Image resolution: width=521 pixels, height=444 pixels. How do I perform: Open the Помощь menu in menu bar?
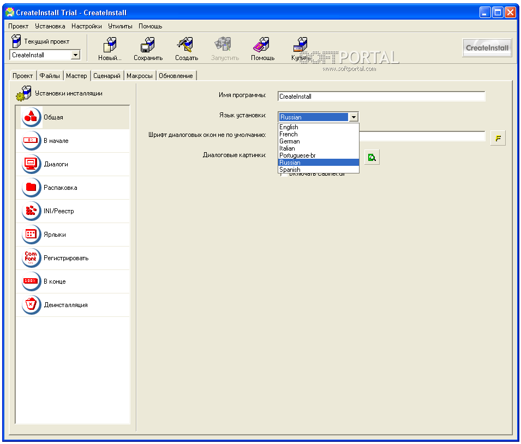150,26
